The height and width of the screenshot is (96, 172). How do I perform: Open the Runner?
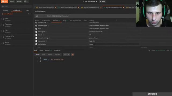point(19,2)
